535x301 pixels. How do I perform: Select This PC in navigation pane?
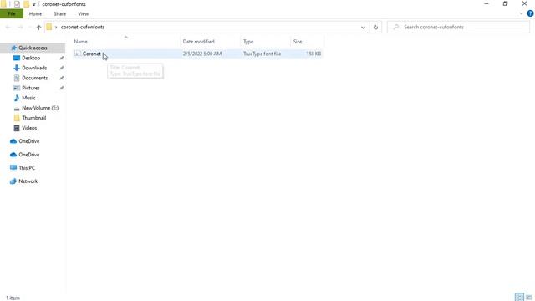point(27,168)
